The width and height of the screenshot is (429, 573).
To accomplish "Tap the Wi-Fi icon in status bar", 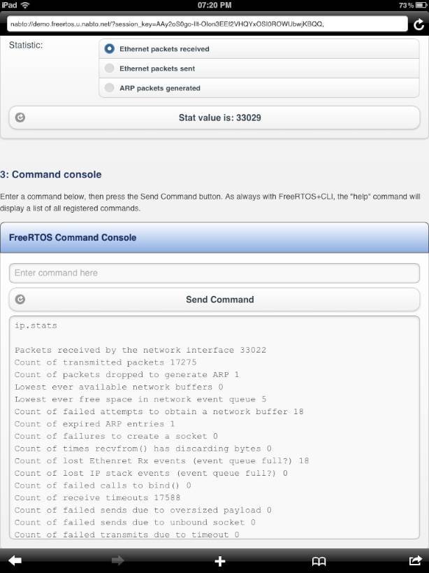I will (25, 5).
